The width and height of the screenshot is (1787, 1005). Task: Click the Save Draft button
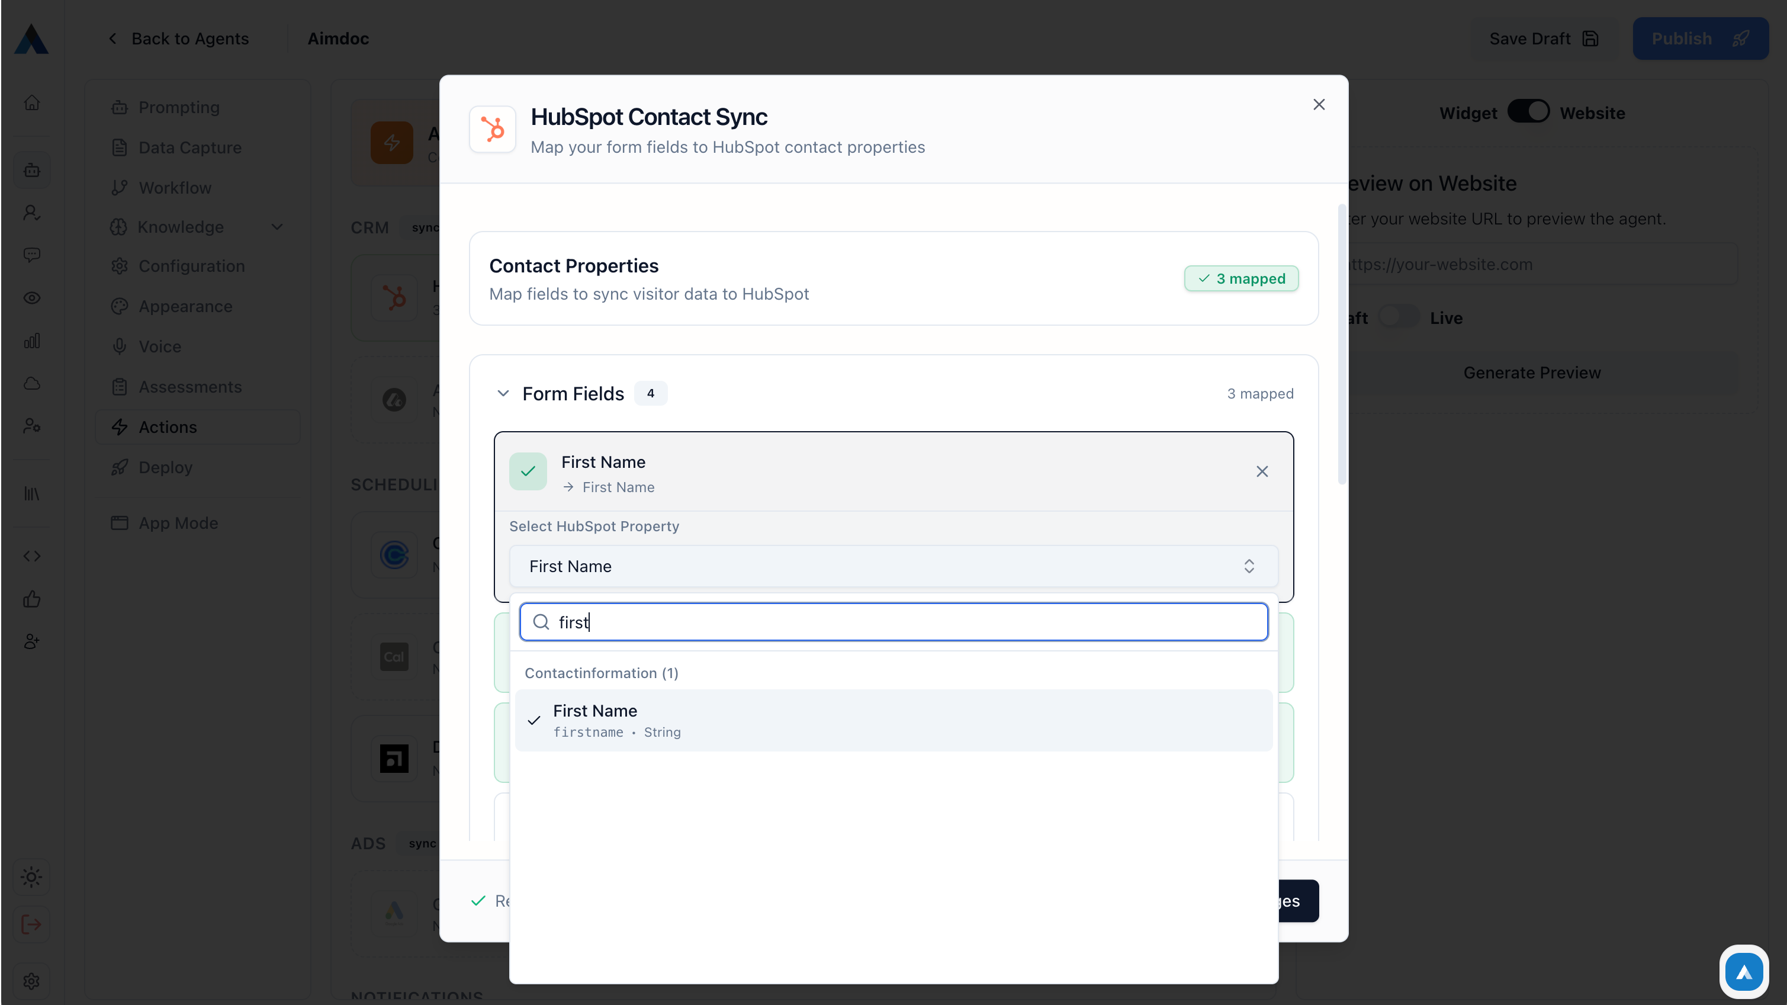[x=1544, y=39]
